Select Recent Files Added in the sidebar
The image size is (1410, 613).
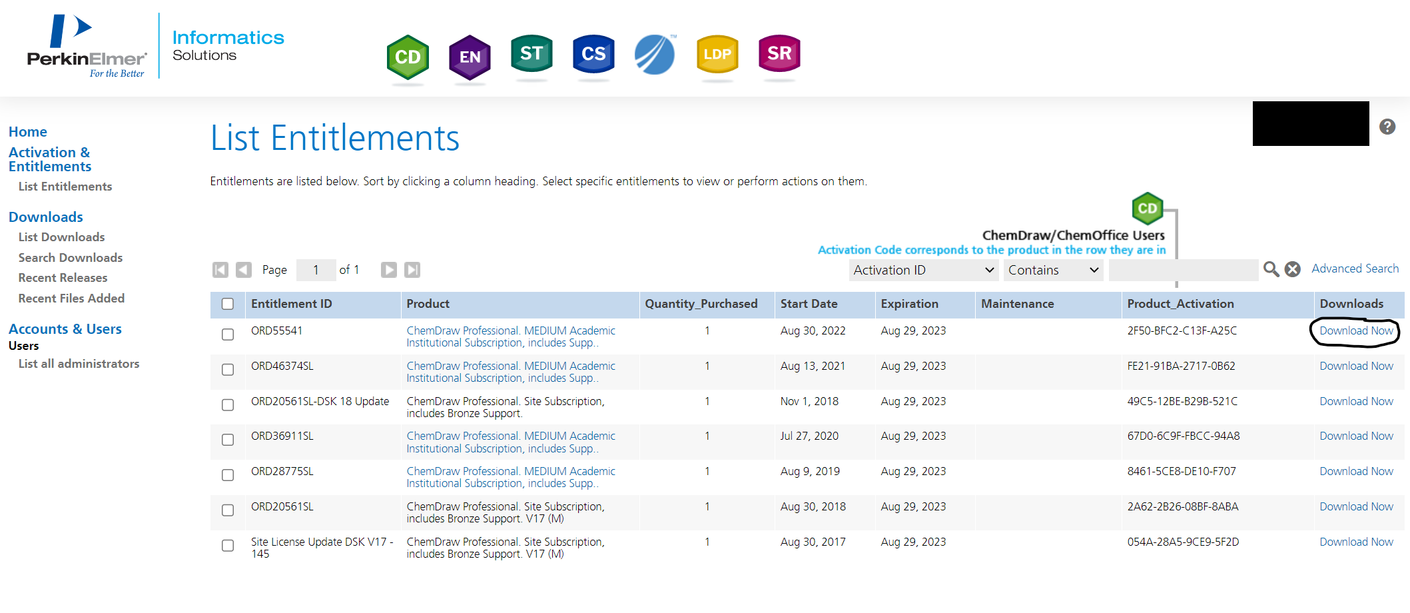tap(72, 299)
